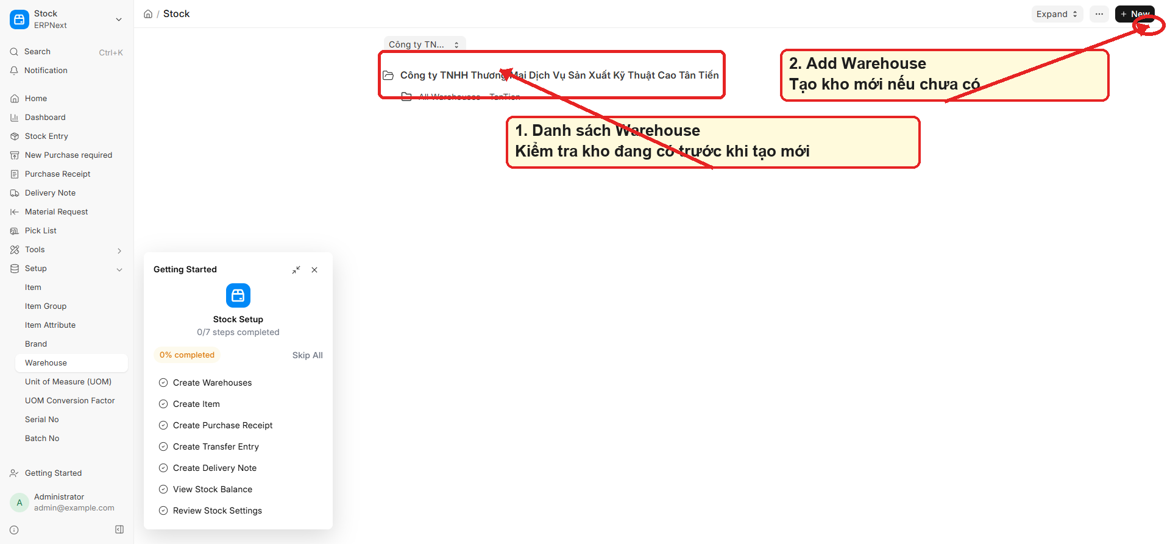Viewport: 1170px width, 544px height.
Task: Click the "0/7 steps completed" text
Action: click(238, 332)
